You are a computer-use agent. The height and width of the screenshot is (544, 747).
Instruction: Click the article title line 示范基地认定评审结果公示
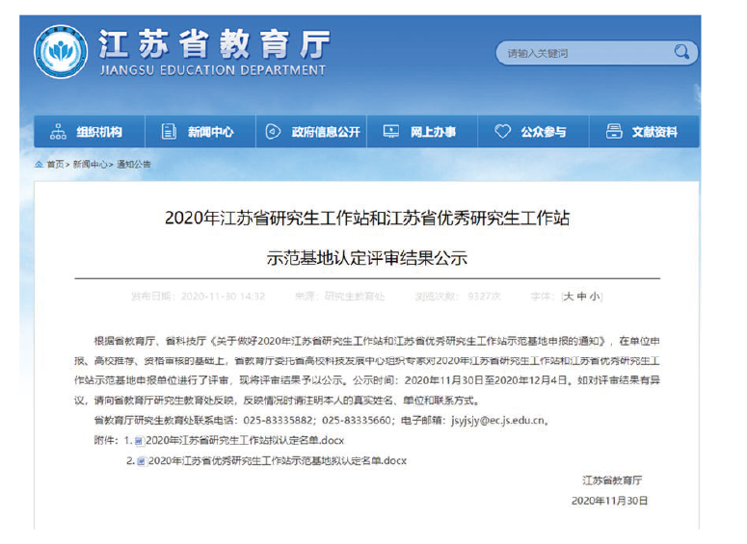(367, 258)
